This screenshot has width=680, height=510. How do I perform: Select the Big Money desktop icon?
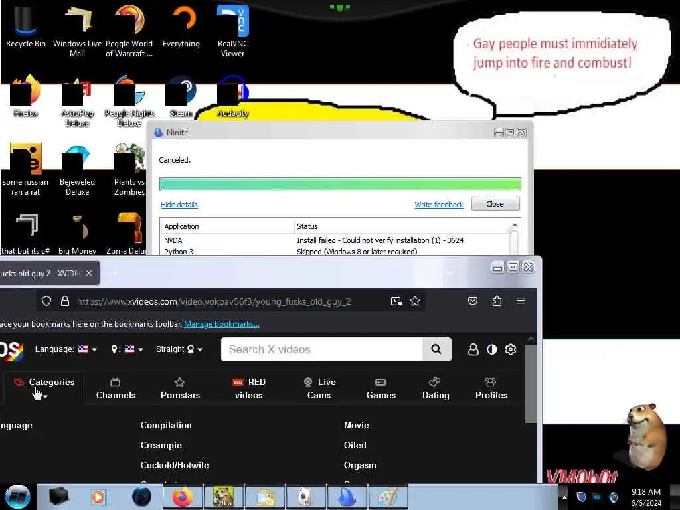77,234
